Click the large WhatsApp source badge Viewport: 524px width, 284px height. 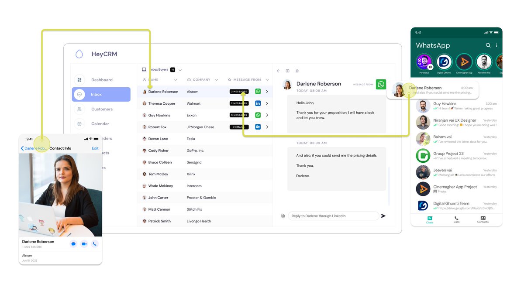pyautogui.click(x=381, y=84)
